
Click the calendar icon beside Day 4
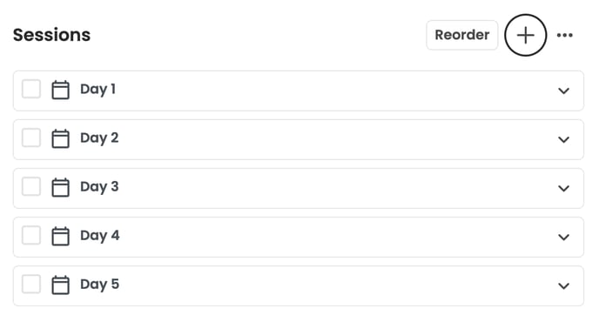(x=60, y=236)
